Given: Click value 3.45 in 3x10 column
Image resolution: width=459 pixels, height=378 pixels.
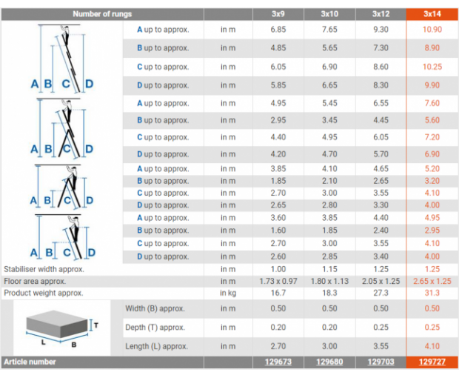Looking at the screenshot, I should (329, 120).
